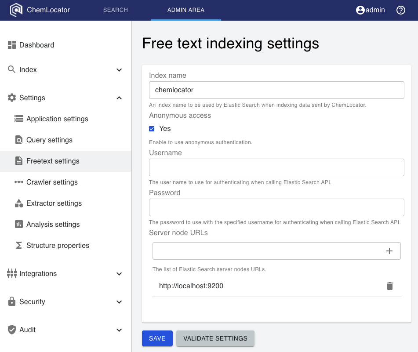This screenshot has width=418, height=352.
Task: Click the Index name input field
Action: (276, 90)
